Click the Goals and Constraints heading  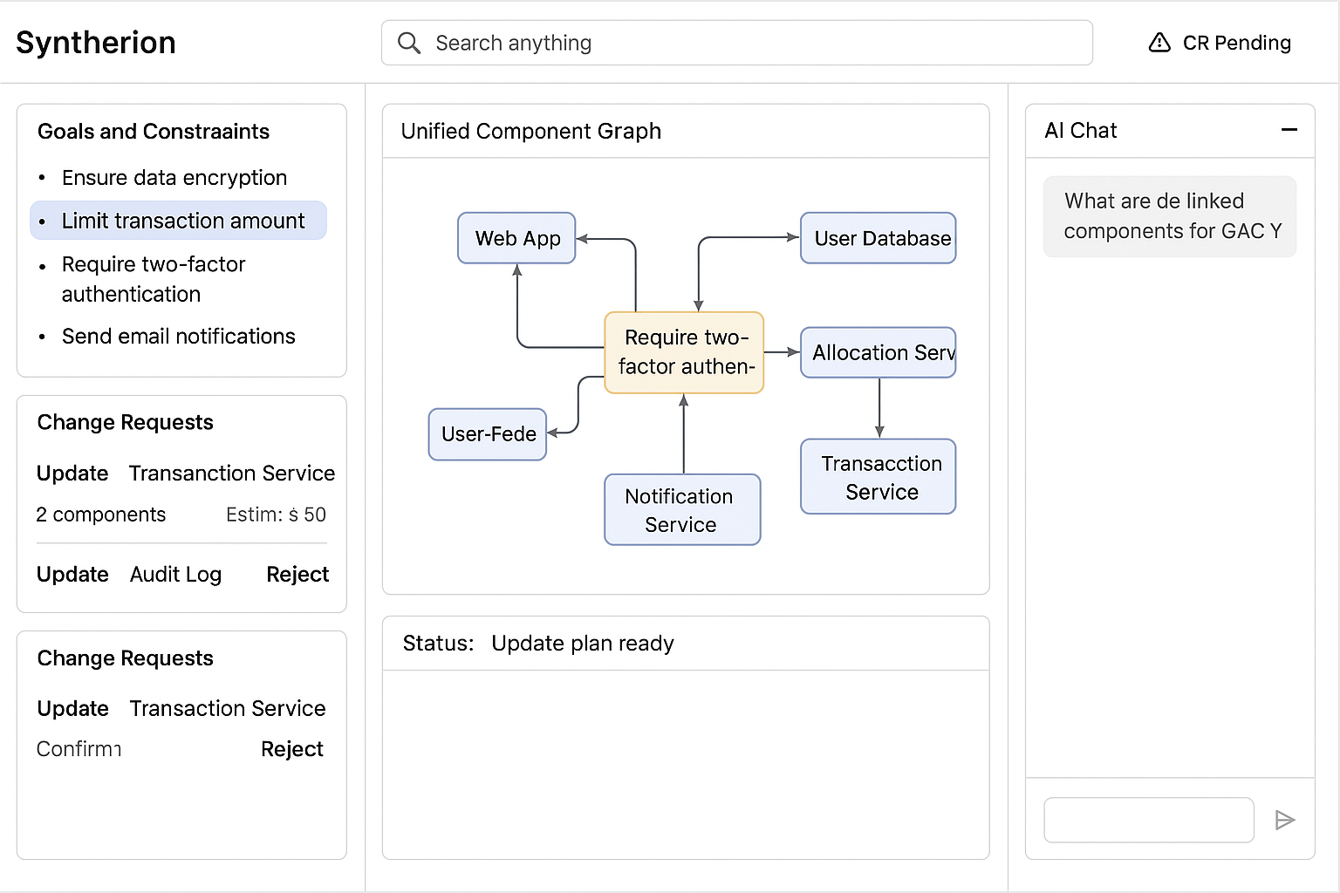pos(154,132)
